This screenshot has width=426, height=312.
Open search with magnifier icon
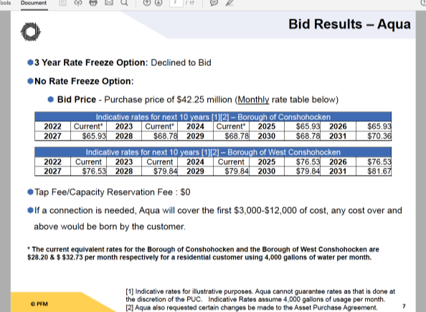pos(124,3)
